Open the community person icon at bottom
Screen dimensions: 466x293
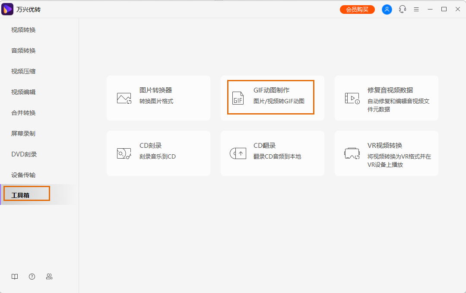click(x=49, y=277)
